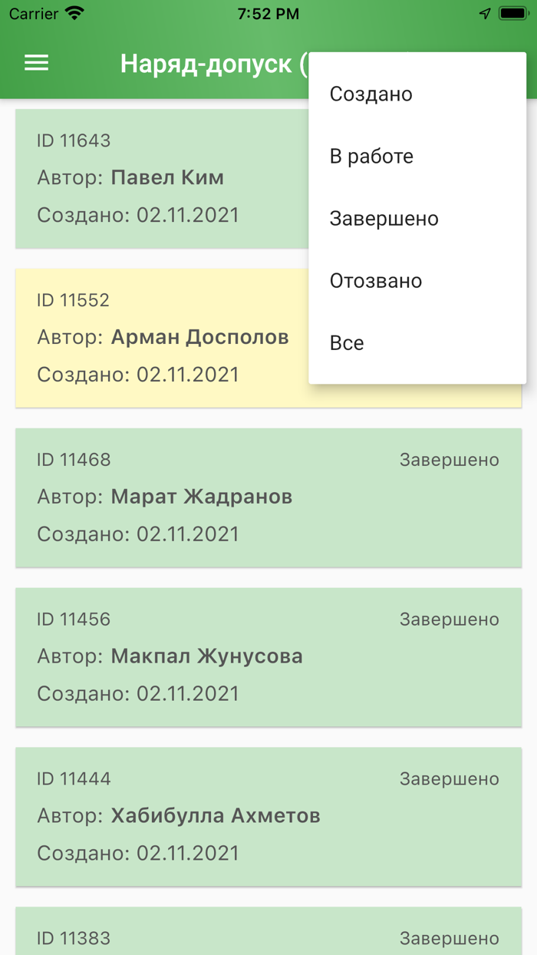Viewport: 537px width, 955px height.
Task: Open permit card ID 11468
Action: point(153,497)
